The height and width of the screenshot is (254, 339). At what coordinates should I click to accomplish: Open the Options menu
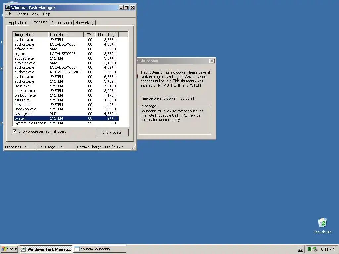click(x=22, y=14)
